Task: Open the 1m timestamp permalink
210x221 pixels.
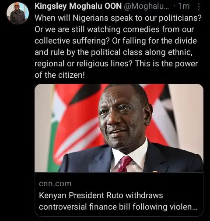Action: (x=184, y=6)
